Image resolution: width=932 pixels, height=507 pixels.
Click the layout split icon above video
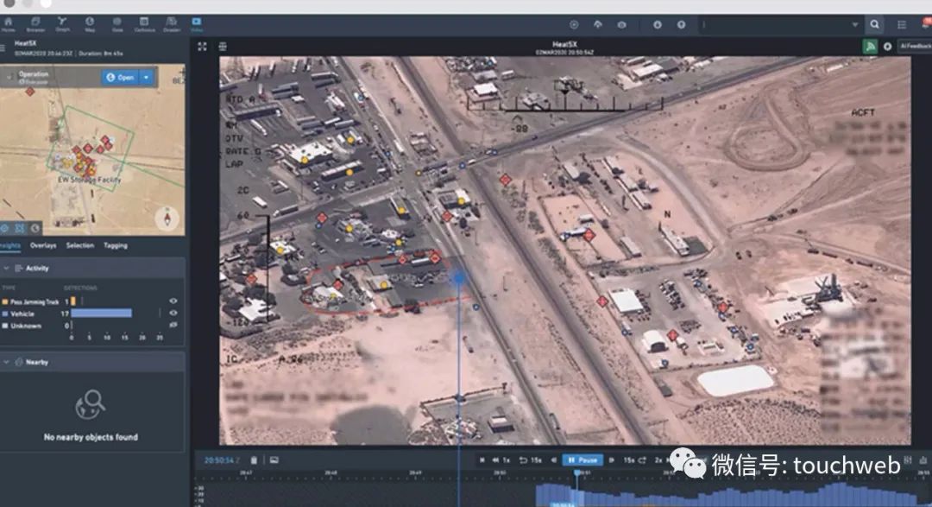pos(223,47)
